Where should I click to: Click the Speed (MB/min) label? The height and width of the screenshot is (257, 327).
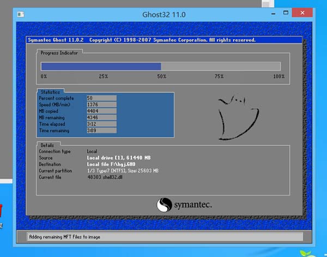55,105
